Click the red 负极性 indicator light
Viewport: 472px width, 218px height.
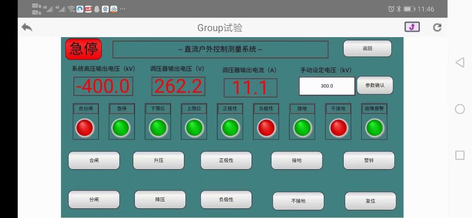pos(267,128)
